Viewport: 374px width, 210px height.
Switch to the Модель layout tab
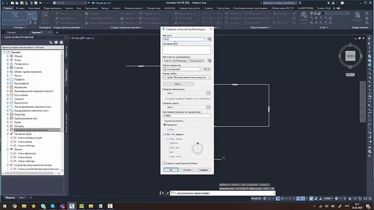click(x=10, y=198)
